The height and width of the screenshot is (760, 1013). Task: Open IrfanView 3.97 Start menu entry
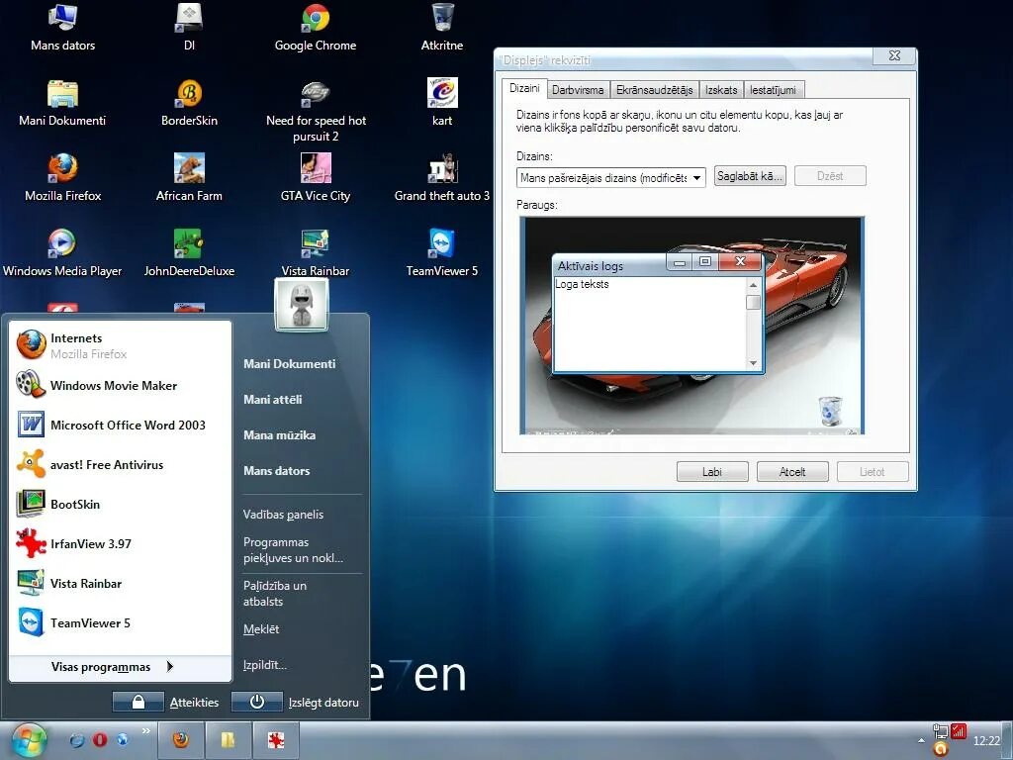click(120, 543)
